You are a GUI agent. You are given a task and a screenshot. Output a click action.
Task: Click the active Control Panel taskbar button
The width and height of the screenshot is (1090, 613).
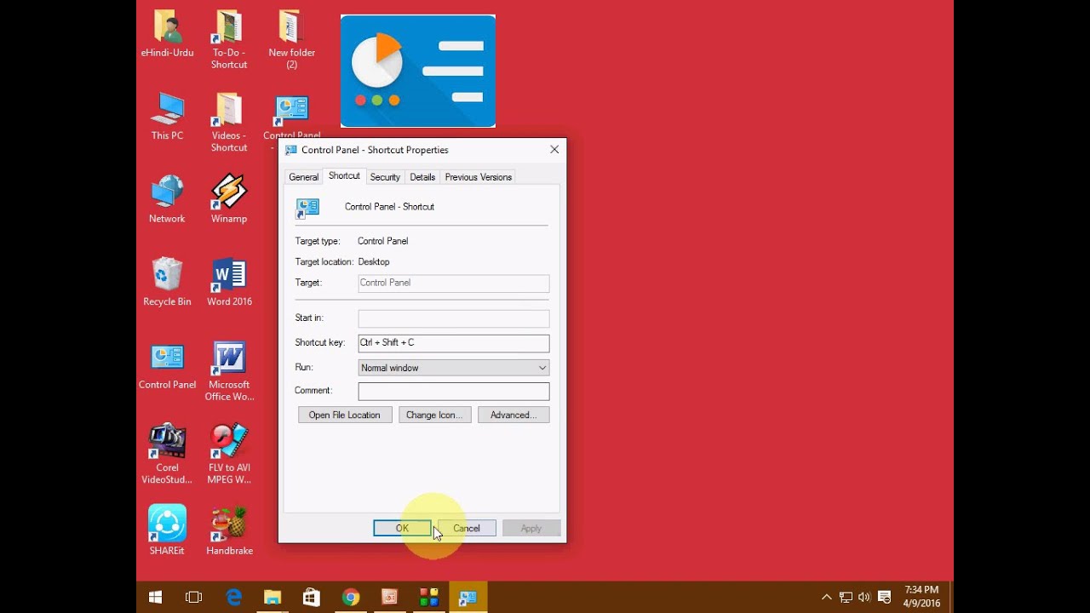[468, 598]
